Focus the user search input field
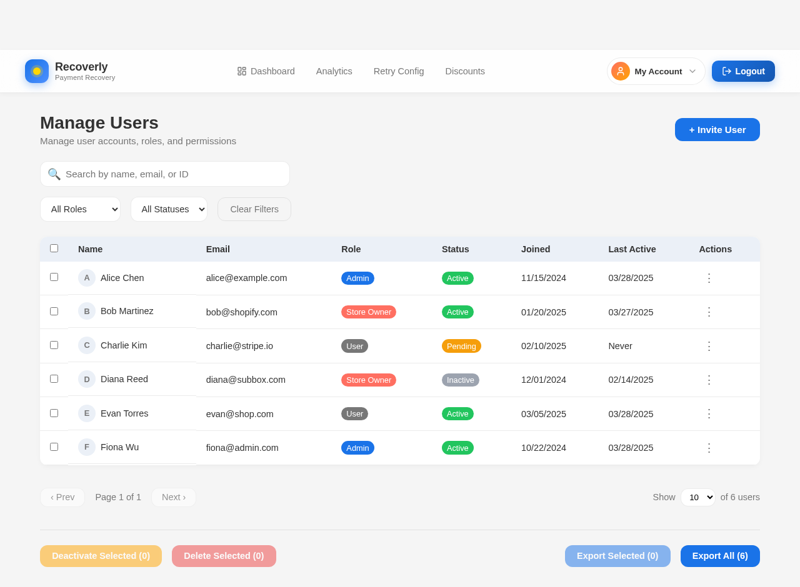This screenshot has width=800, height=587. tap(165, 174)
